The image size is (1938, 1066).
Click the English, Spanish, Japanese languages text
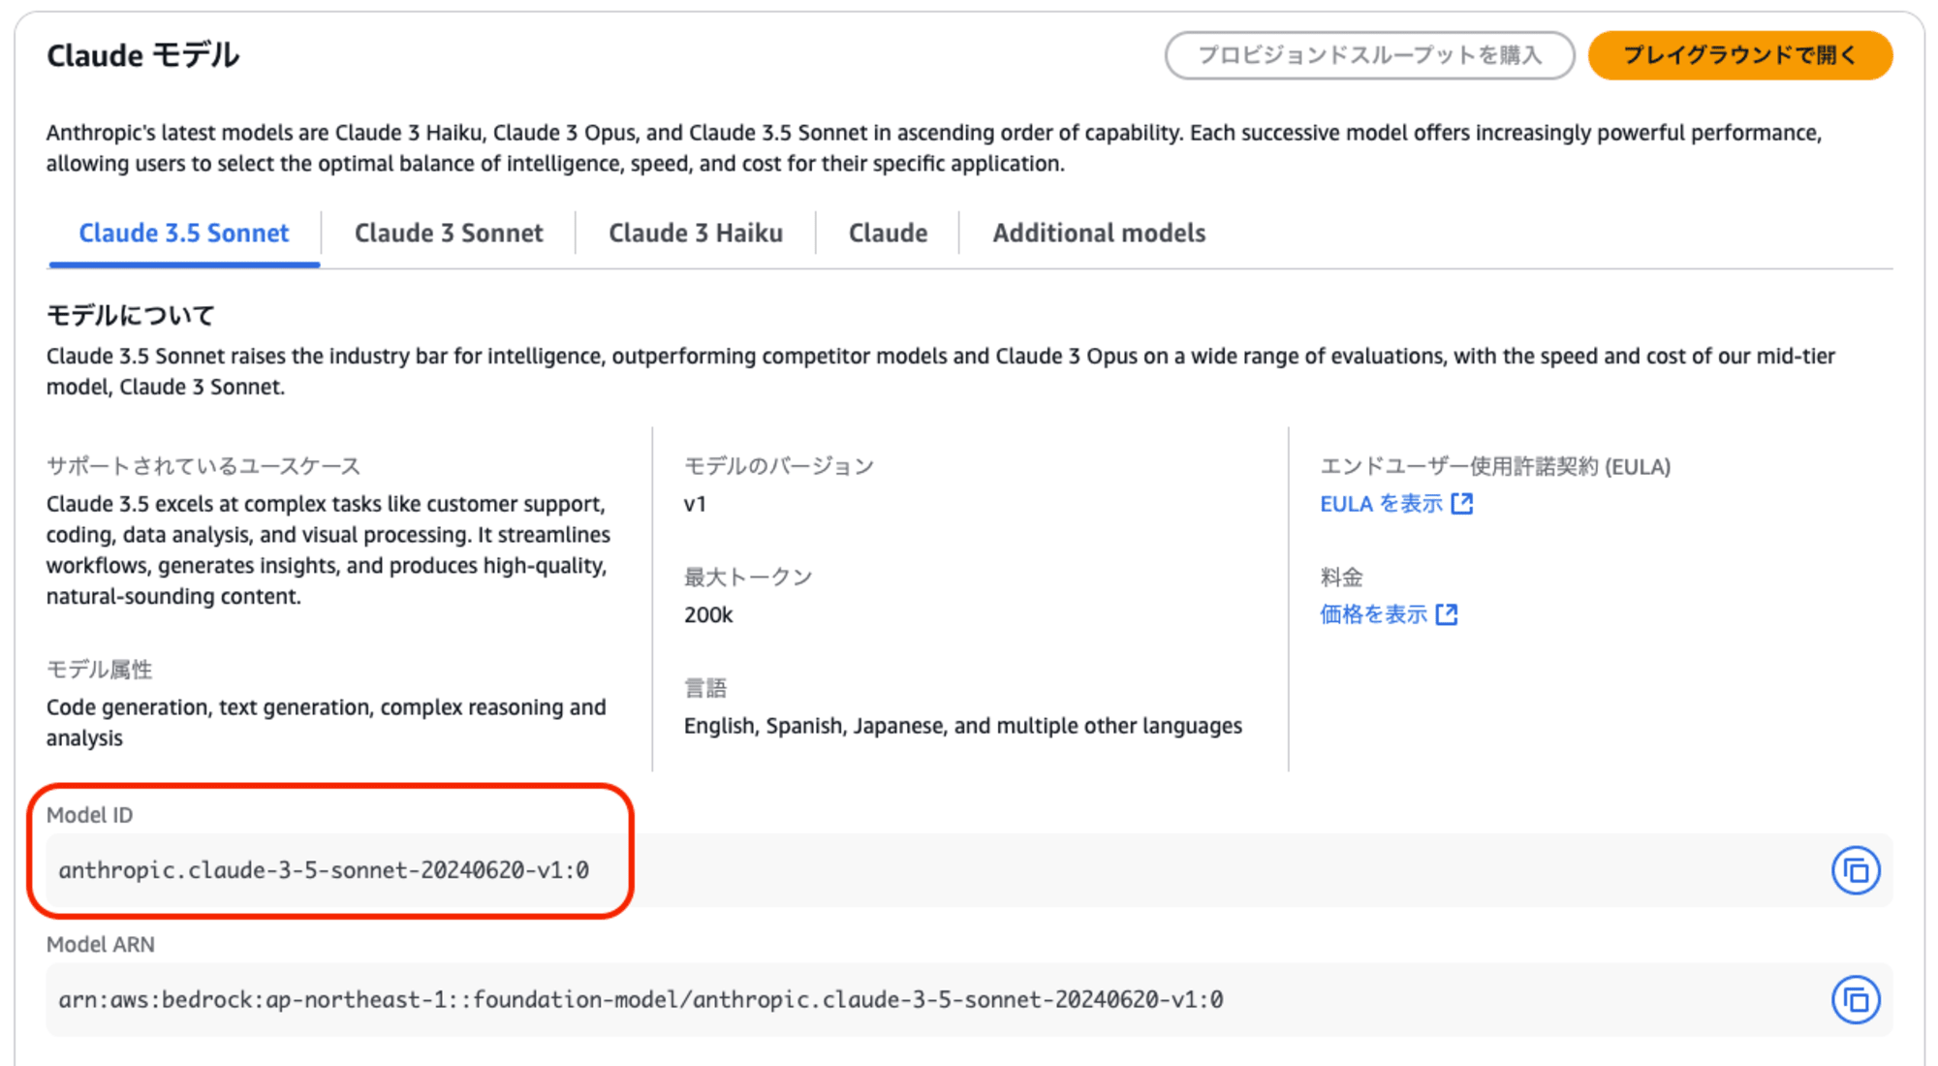pos(962,726)
